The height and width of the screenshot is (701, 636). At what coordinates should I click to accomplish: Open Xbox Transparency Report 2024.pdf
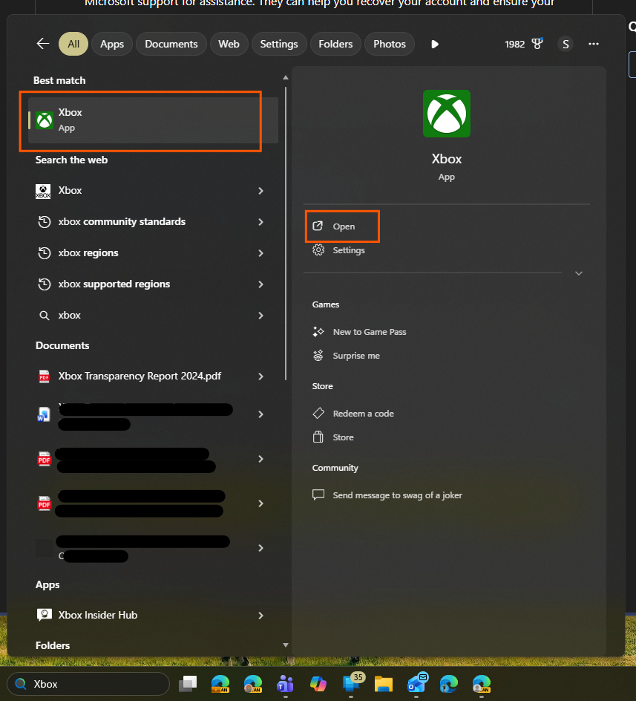[x=140, y=376]
